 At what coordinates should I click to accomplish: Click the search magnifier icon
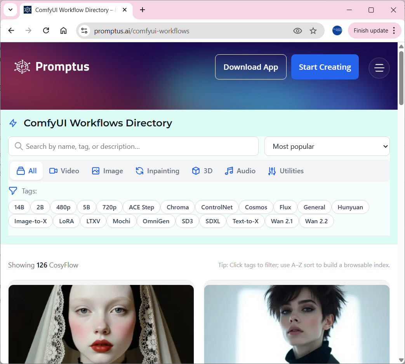coord(19,146)
